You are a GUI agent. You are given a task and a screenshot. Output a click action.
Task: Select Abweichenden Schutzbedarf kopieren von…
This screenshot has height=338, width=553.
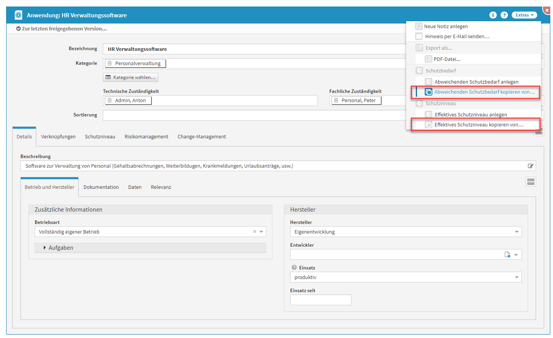pos(484,92)
